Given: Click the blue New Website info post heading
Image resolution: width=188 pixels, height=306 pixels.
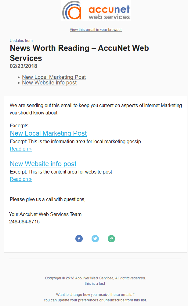Looking at the screenshot, I should 43,164.
